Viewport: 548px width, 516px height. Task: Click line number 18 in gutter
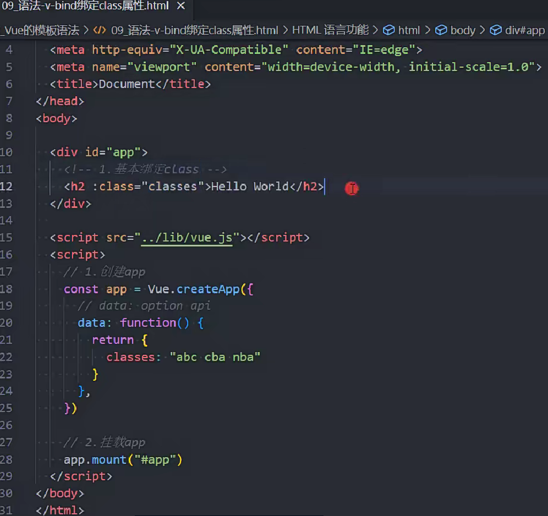pyautogui.click(x=6, y=289)
